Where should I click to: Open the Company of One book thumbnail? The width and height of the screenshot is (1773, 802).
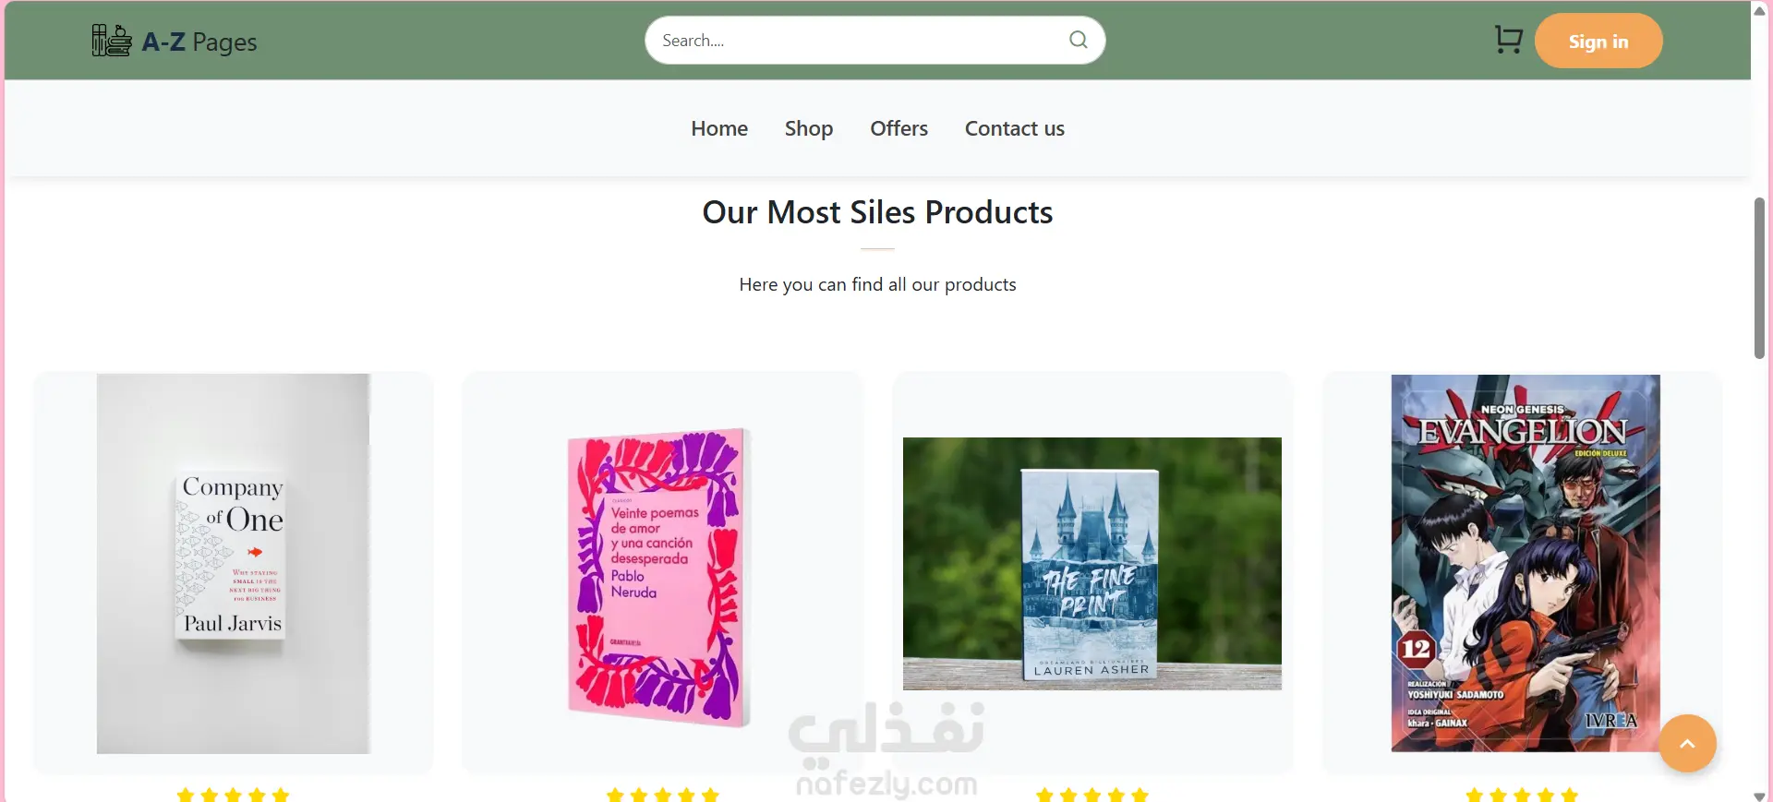tap(234, 564)
